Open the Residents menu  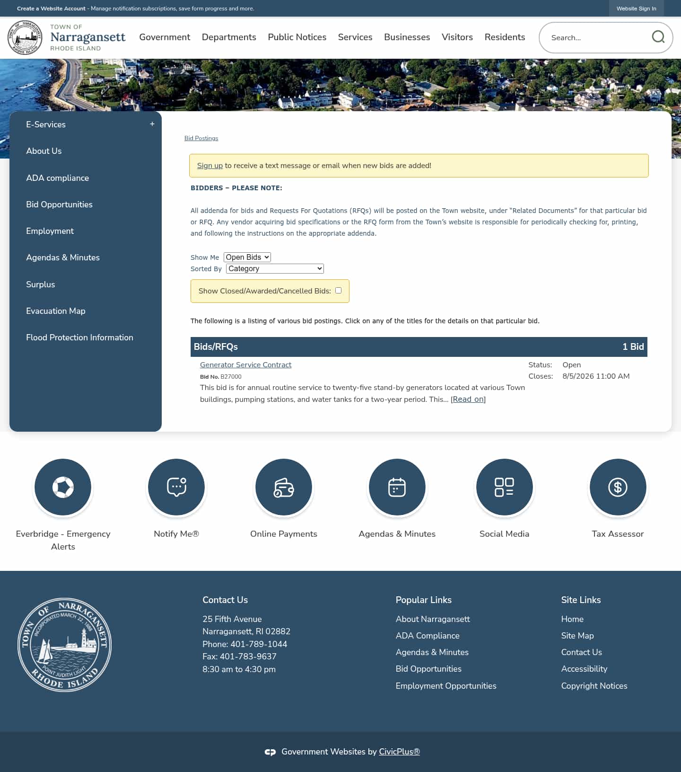(x=505, y=37)
